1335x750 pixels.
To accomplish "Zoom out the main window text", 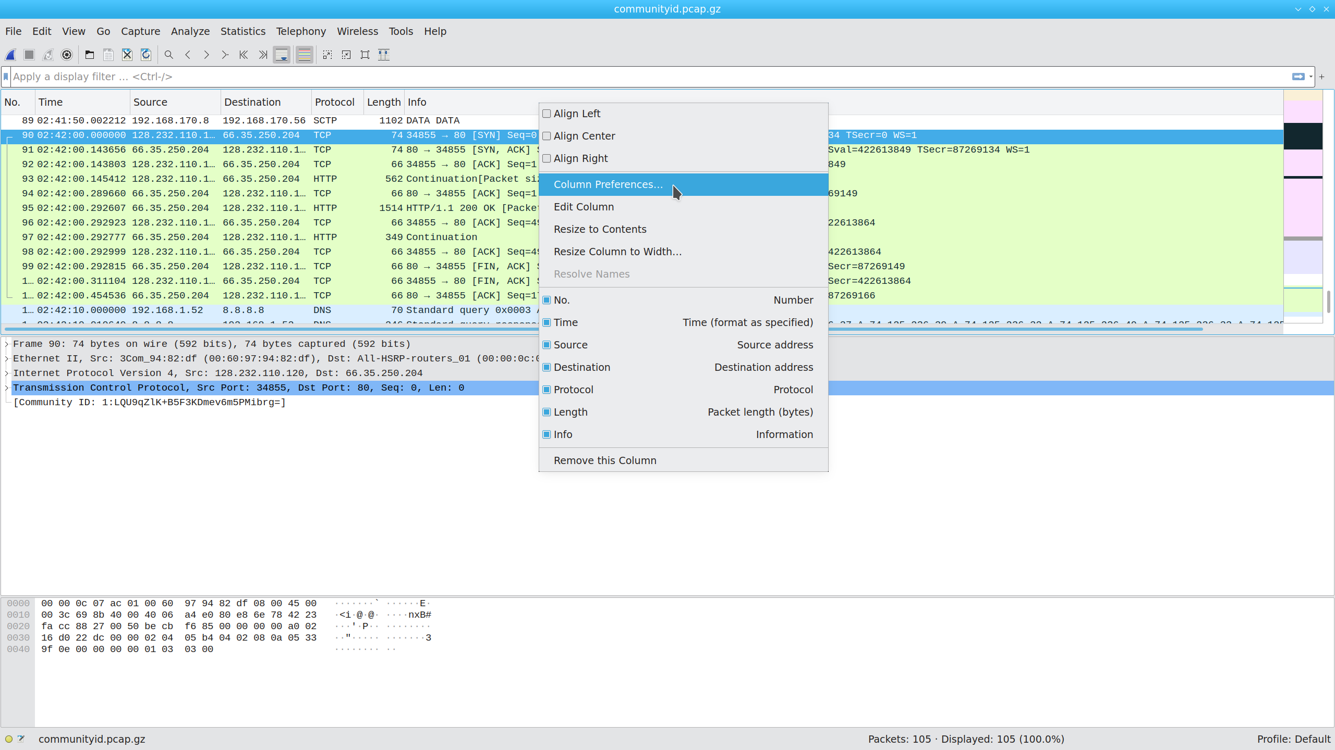I will pos(346,55).
